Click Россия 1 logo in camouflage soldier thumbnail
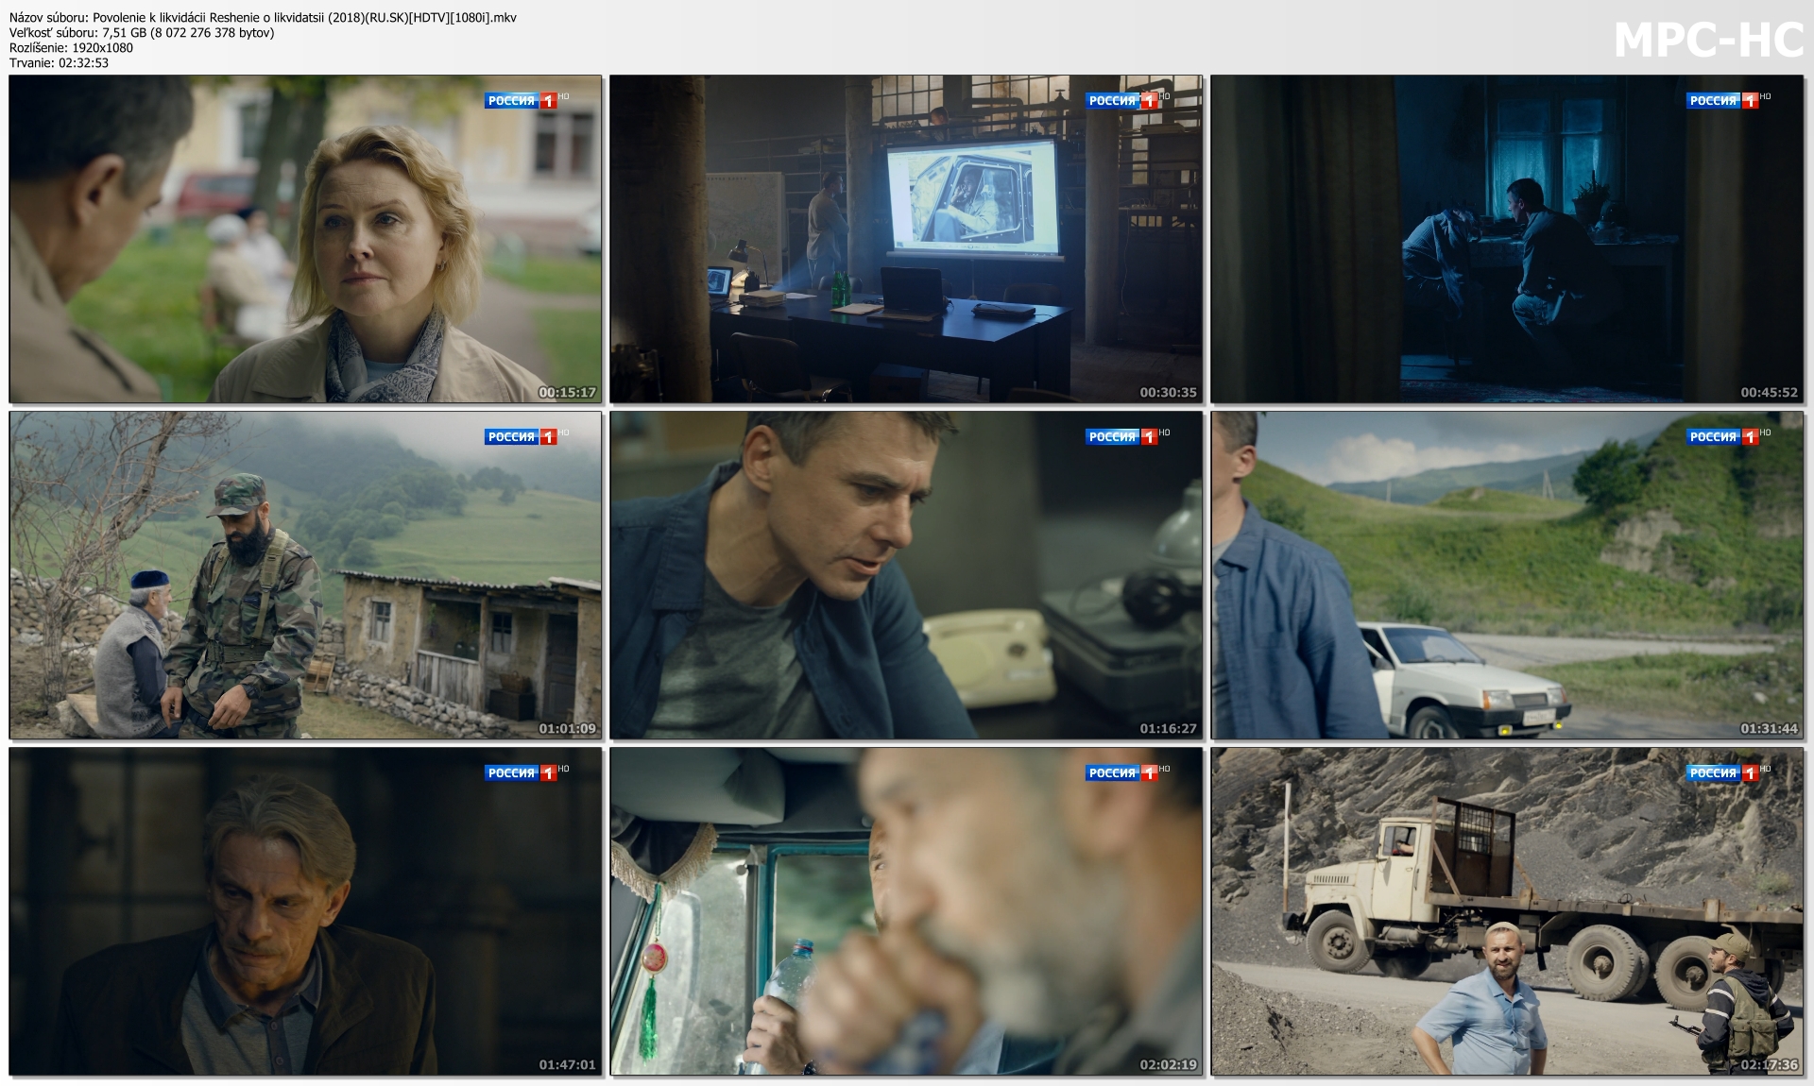Image resolution: width=1814 pixels, height=1086 pixels. pyautogui.click(x=521, y=436)
